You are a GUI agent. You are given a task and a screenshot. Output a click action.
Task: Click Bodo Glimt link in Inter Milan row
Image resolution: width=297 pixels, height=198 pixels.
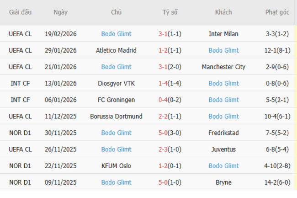116,34
